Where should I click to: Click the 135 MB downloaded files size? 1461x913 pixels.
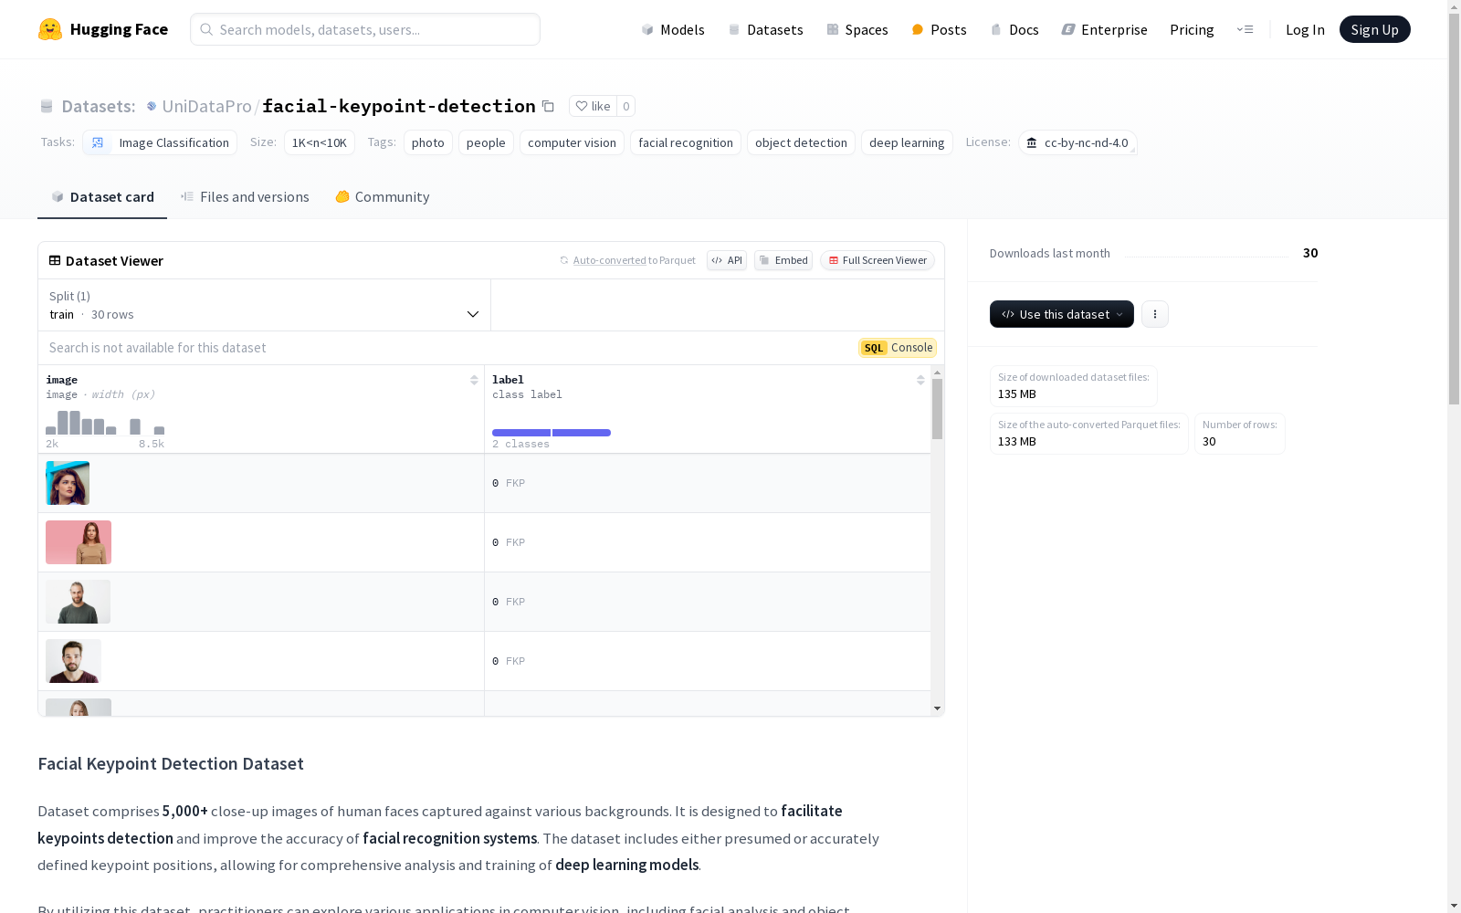coord(1017,394)
